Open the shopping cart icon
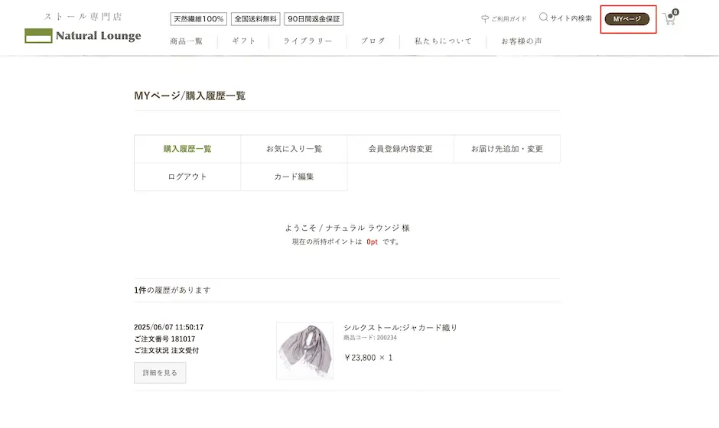Image resolution: width=719 pixels, height=428 pixels. point(669,19)
